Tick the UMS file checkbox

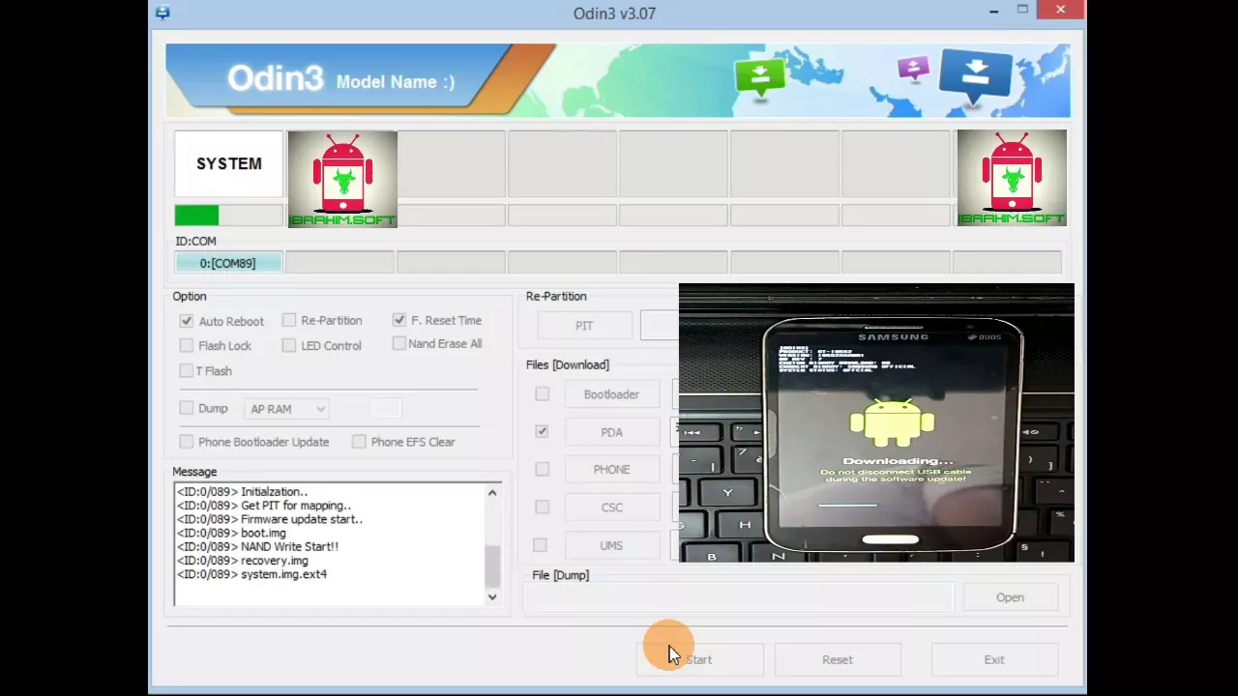[540, 545]
